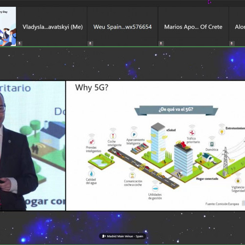The height and width of the screenshot is (245, 245).
Task: Select the Marios Apo... Of Crete participant tile
Action: [193, 26]
